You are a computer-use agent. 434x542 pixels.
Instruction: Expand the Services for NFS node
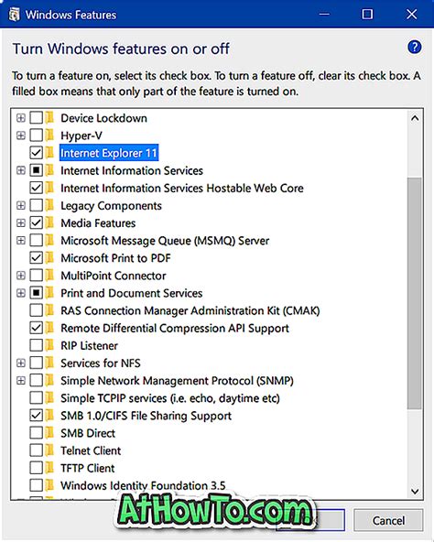(x=21, y=363)
